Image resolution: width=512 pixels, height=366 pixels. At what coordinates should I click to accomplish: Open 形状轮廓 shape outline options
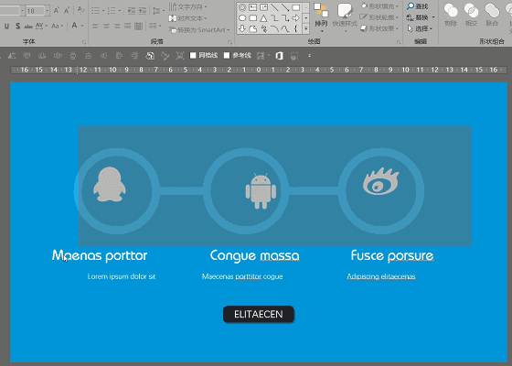(x=379, y=17)
